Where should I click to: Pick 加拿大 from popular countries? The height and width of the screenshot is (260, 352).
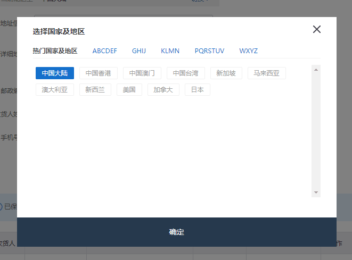[163, 90]
